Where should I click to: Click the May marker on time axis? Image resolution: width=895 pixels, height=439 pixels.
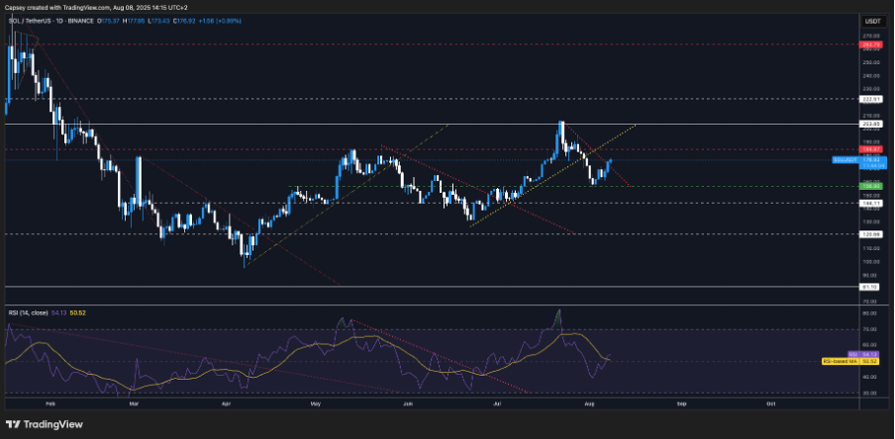click(316, 403)
